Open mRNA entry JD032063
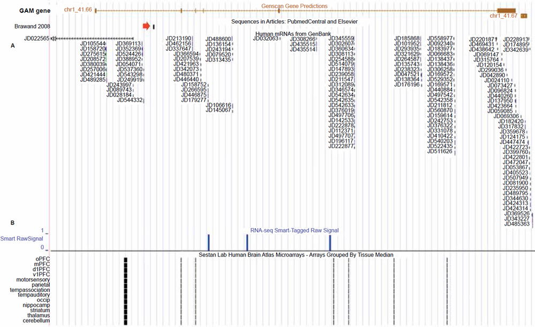Screen dimensions: 535x327 click(265, 38)
